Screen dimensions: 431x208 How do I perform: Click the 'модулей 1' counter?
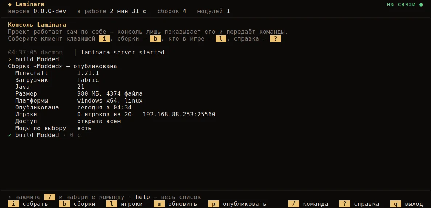coord(213,11)
